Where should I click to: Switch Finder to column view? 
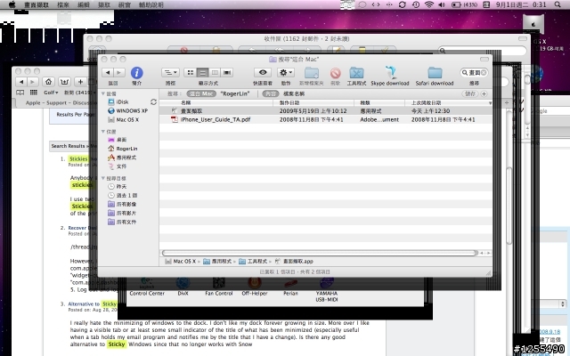pyautogui.click(x=215, y=73)
